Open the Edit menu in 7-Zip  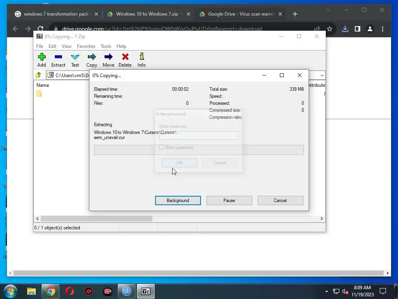pos(52,46)
